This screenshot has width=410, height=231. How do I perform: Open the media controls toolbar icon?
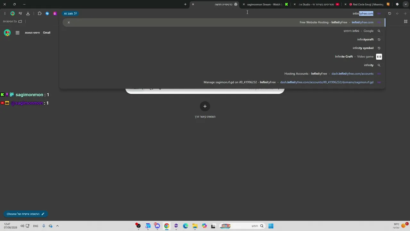pyautogui.click(x=20, y=13)
